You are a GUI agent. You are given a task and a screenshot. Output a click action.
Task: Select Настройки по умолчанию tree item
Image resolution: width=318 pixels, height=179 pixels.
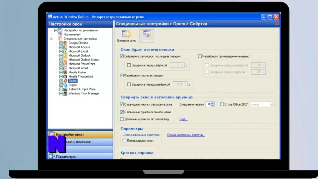(80, 30)
